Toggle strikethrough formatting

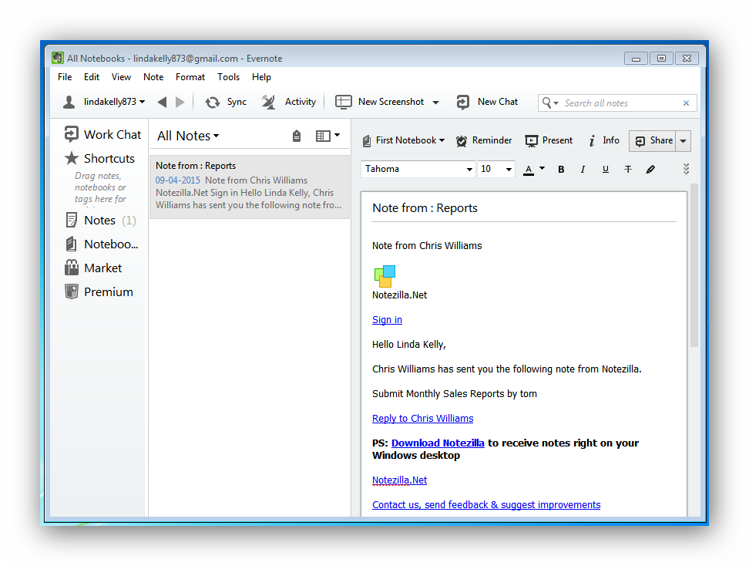click(x=628, y=169)
